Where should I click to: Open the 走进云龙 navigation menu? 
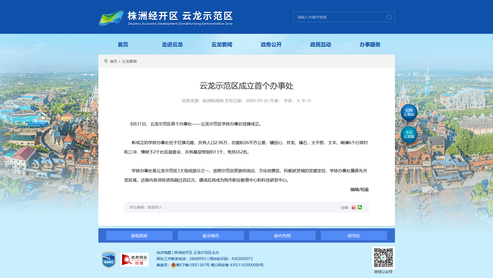point(172,44)
